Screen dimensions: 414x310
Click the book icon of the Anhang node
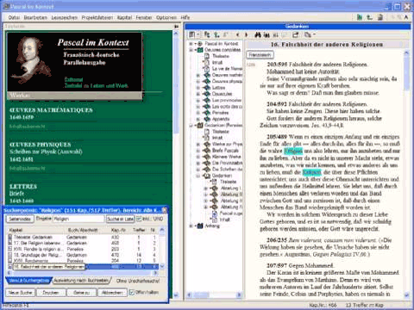click(200, 226)
